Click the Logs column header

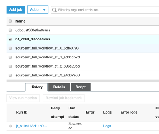coord(107,112)
